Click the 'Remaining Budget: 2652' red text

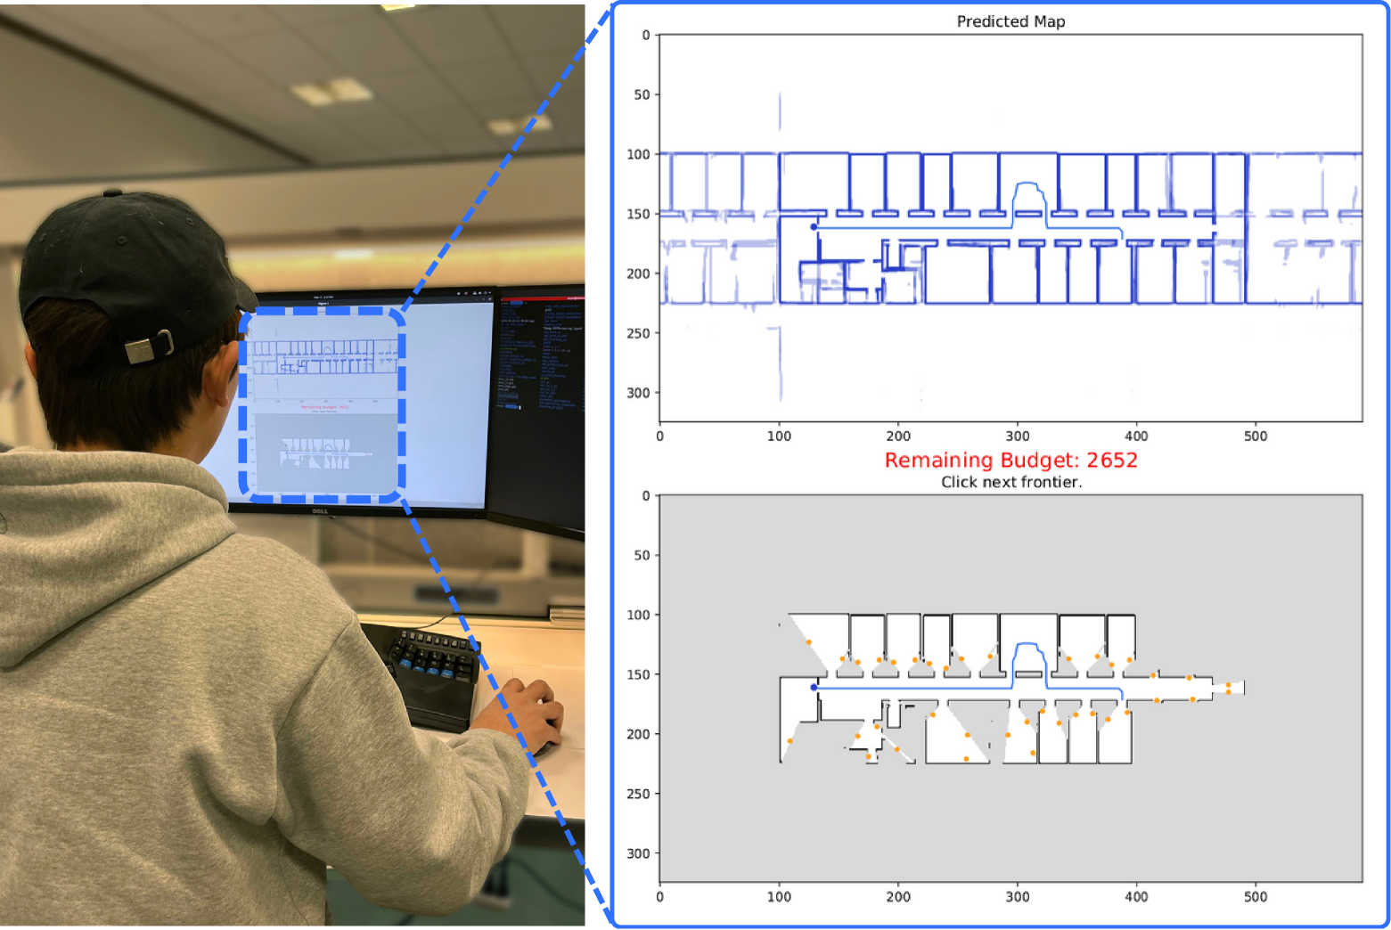[x=1011, y=461]
